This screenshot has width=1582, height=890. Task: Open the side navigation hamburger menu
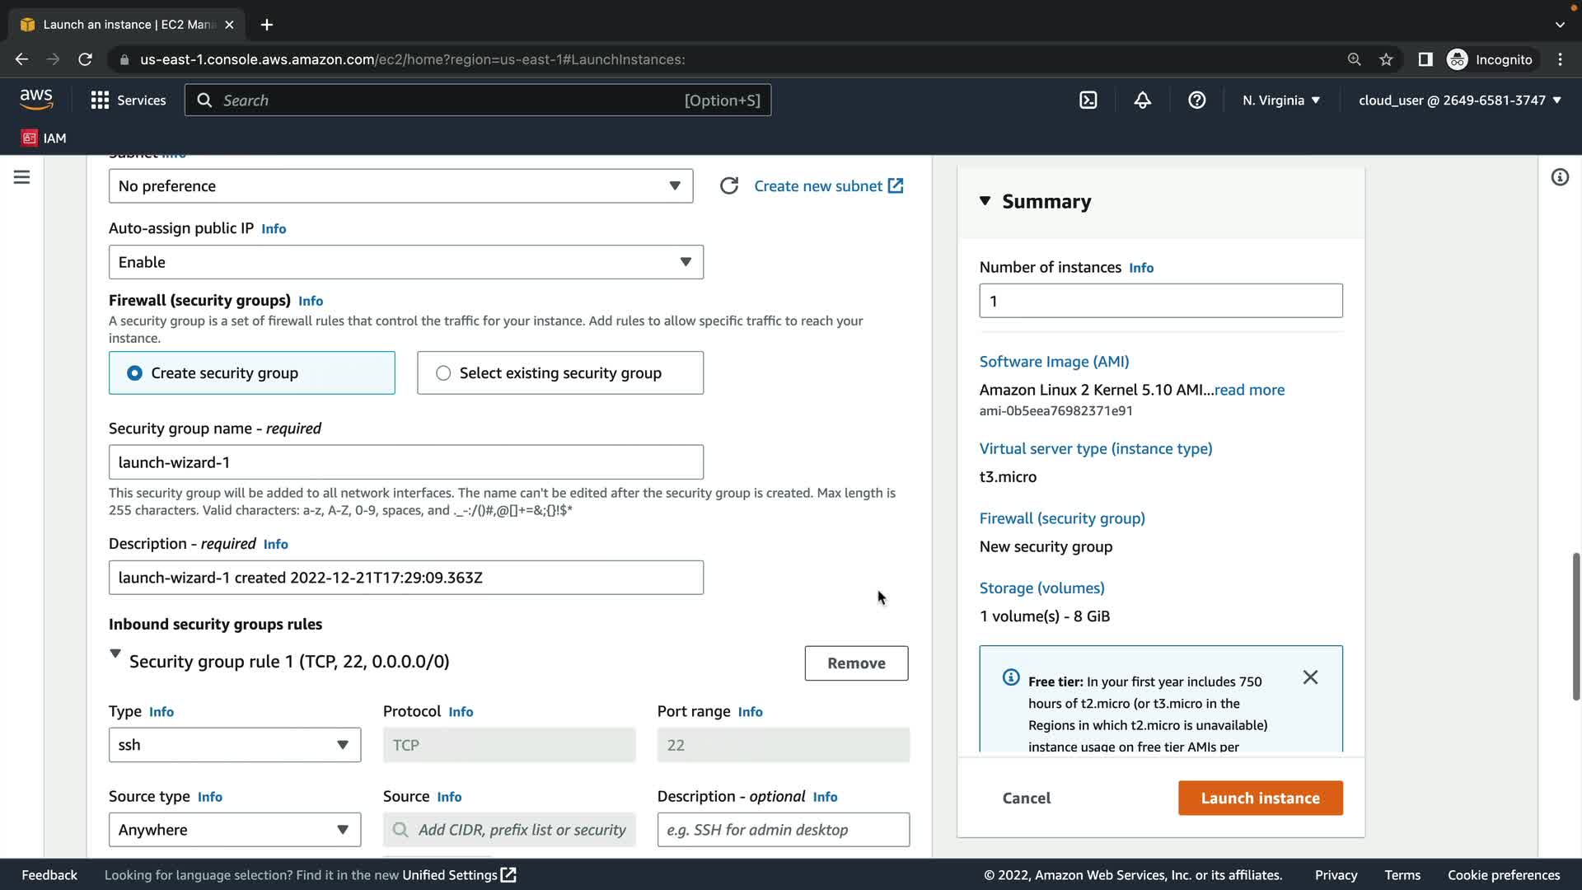tap(22, 177)
